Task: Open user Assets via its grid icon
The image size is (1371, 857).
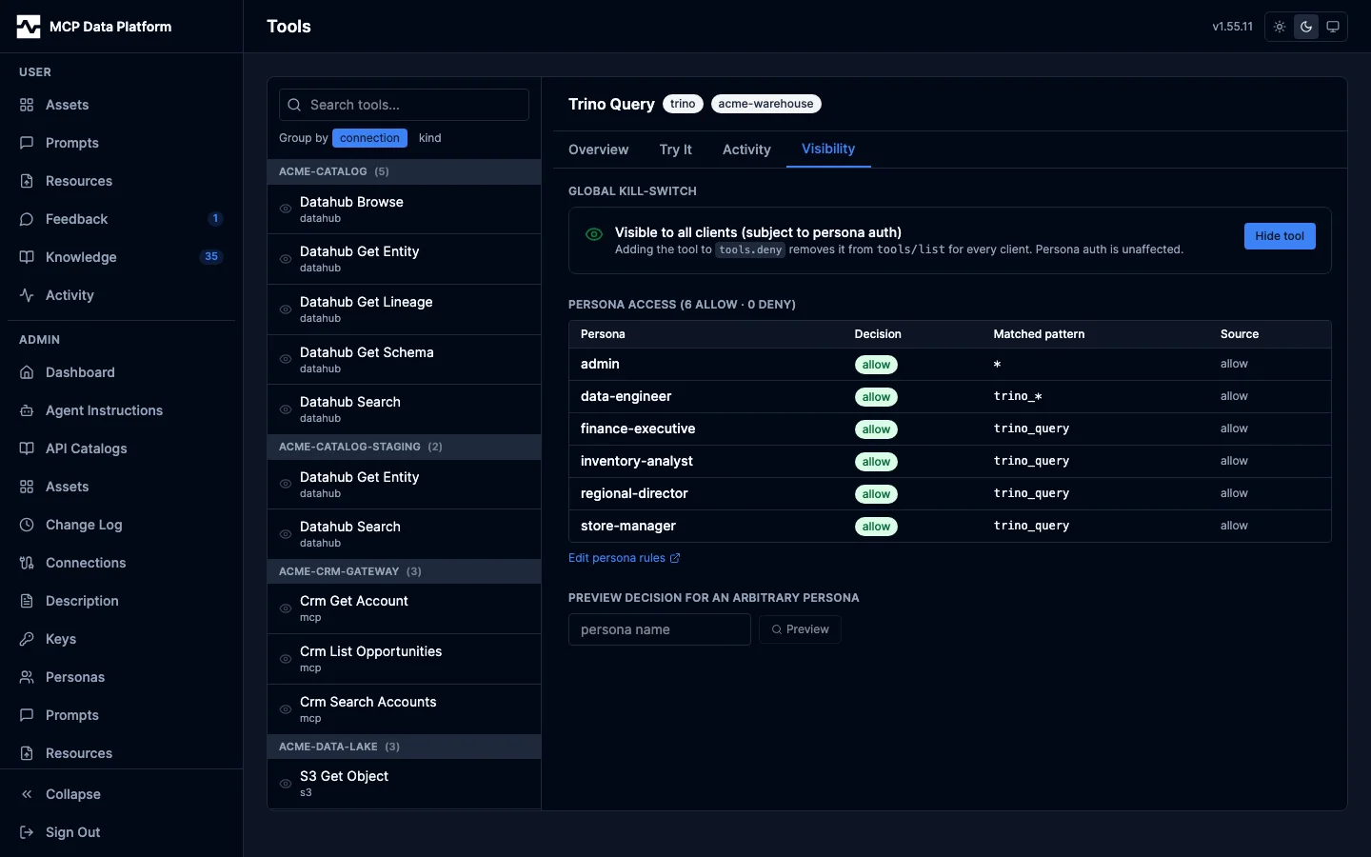Action: (x=27, y=105)
